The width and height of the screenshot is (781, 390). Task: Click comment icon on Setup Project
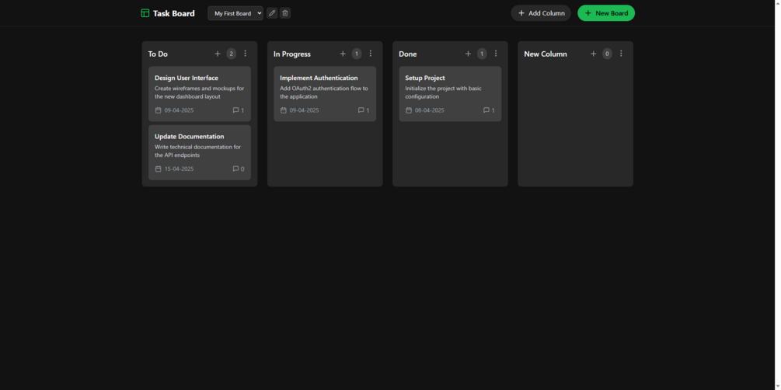click(x=486, y=110)
